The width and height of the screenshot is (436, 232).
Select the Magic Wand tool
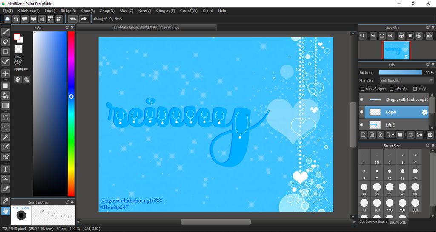point(5,137)
